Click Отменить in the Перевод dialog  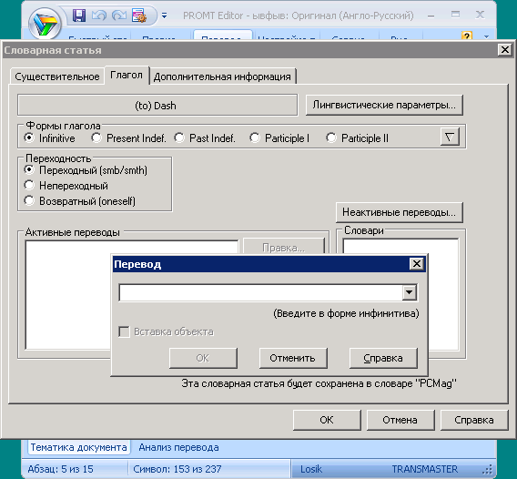tap(293, 358)
